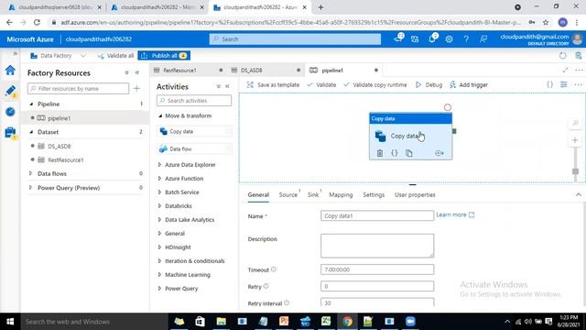Viewport: 586px width, 330px height.
Task: Click Save as template
Action: click(273, 85)
